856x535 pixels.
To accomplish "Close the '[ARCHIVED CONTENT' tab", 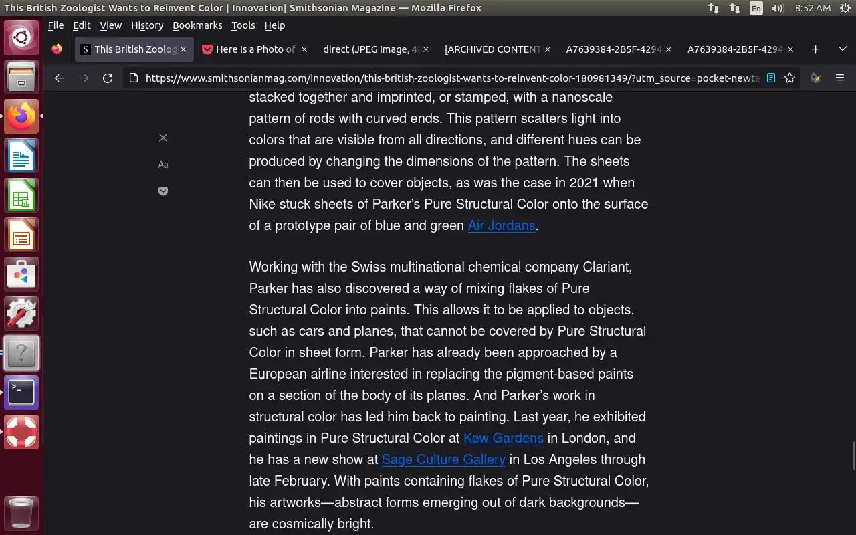I will (x=548, y=49).
